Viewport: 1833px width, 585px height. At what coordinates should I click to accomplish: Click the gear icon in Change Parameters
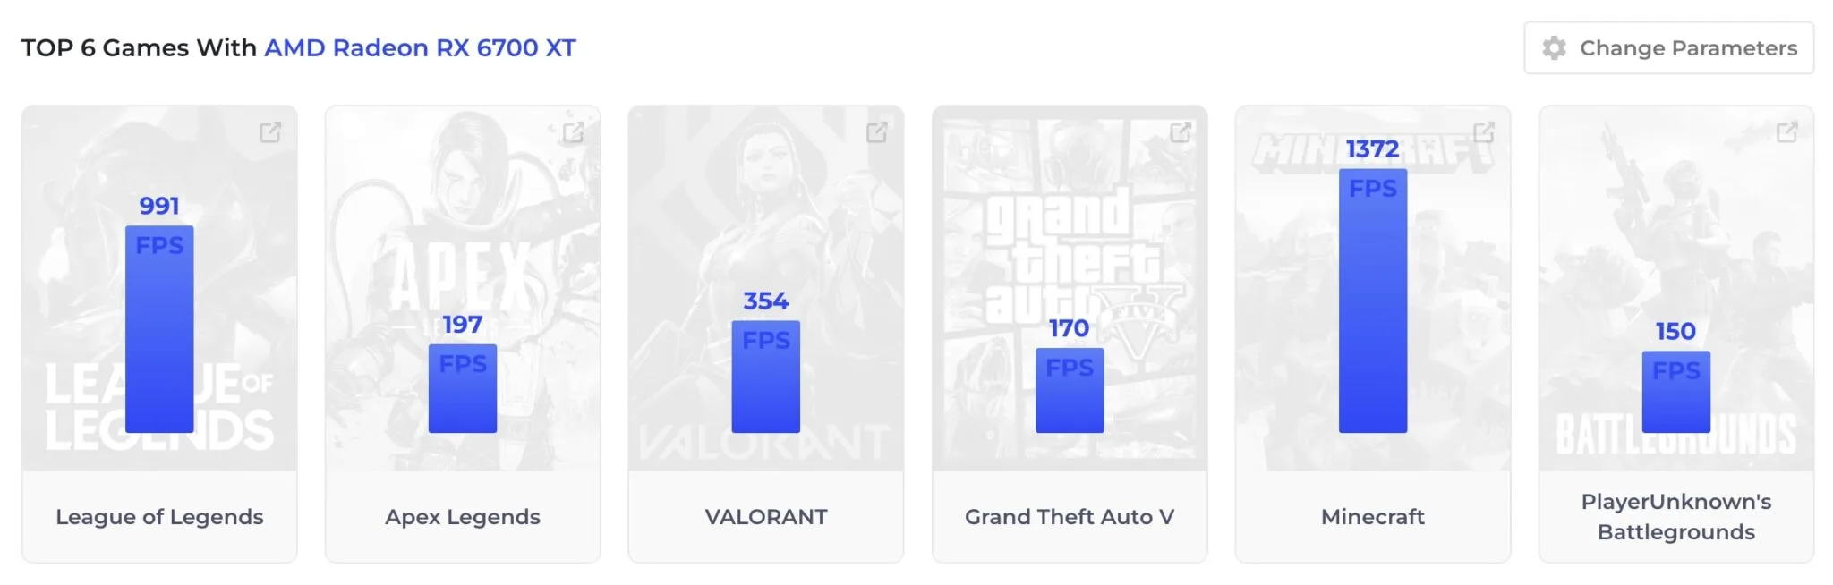point(1555,48)
